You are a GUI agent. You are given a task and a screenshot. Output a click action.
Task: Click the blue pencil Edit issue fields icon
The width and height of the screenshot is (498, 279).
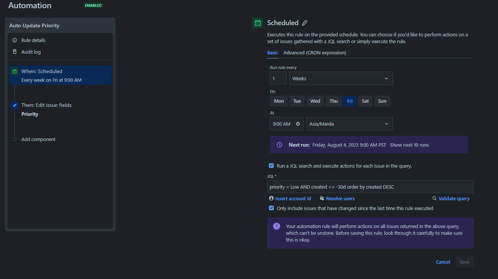point(14,105)
